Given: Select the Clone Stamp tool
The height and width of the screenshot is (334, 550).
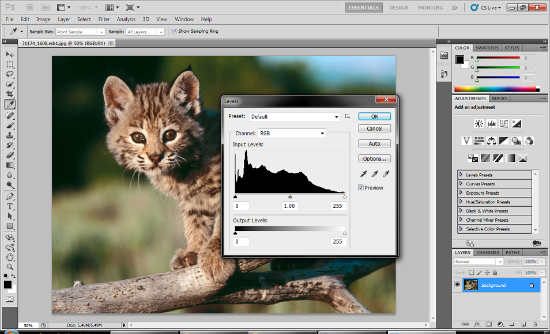Looking at the screenshot, I should tap(10, 135).
